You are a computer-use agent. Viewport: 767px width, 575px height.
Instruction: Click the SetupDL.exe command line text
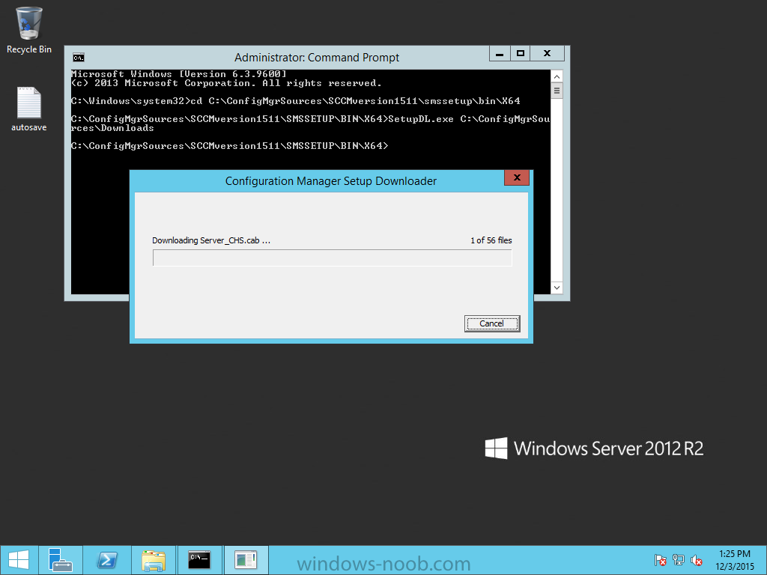tap(311, 124)
